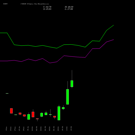
Task: Click the high value H: 40.50
Action: pos(69,7)
